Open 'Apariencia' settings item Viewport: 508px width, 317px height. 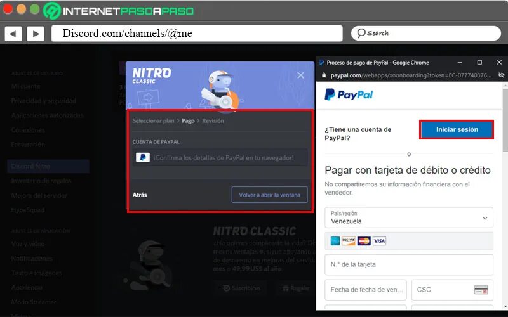click(27, 288)
